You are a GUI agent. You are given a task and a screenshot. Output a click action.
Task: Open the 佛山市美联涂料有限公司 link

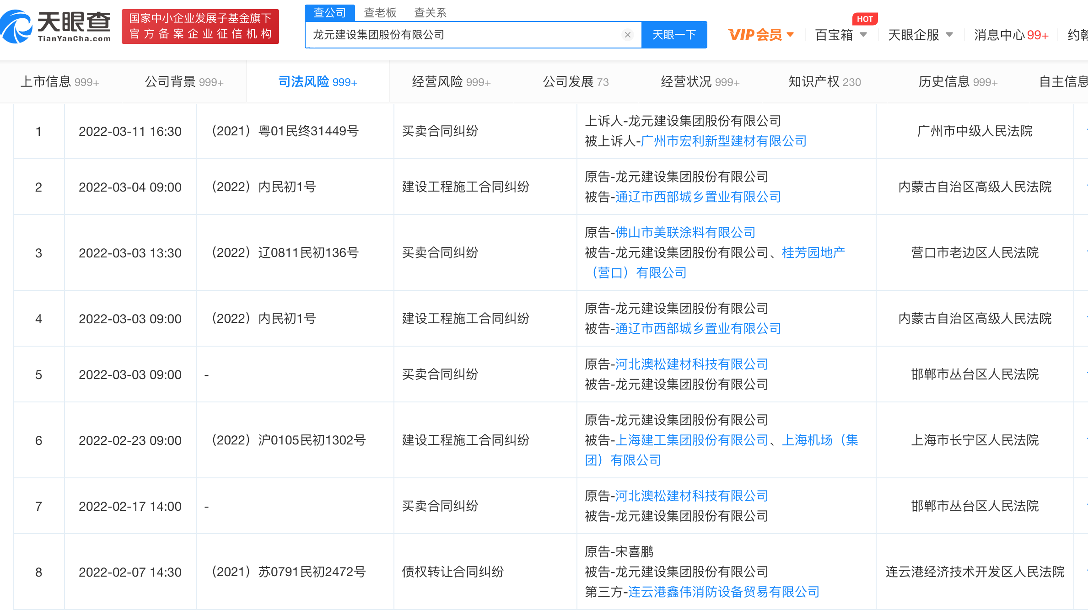point(685,233)
